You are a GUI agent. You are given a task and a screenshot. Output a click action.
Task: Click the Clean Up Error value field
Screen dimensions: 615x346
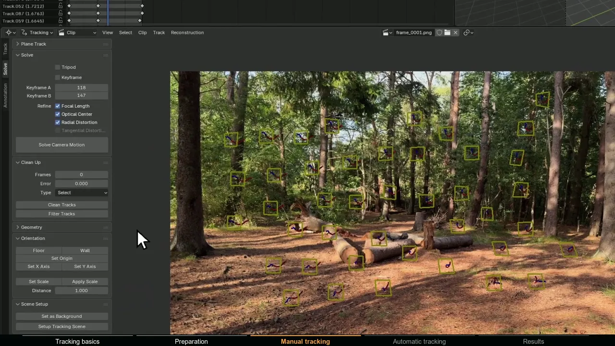(x=82, y=184)
